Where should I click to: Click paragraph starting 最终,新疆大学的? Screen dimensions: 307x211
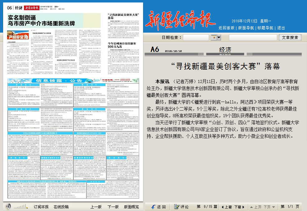[222, 109]
